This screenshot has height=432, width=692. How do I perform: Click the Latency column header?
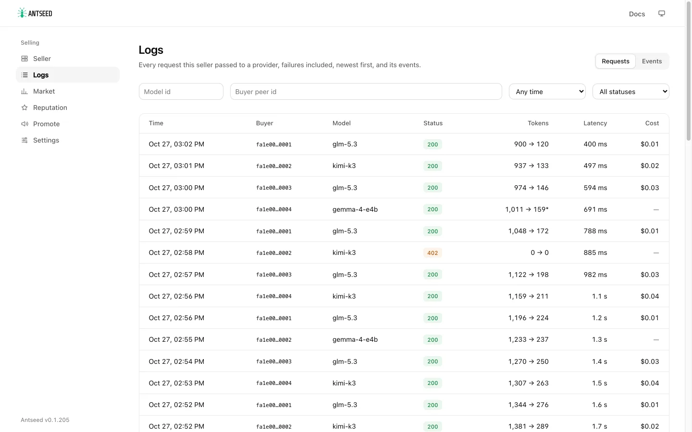tap(595, 123)
